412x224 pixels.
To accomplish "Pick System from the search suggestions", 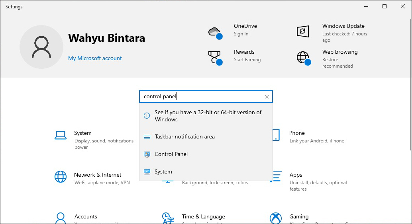I will point(206,172).
